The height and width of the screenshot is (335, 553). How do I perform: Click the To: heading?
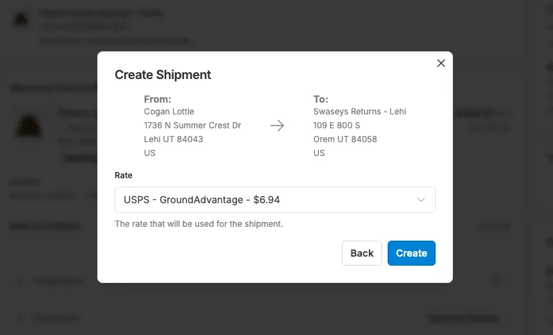(x=321, y=99)
